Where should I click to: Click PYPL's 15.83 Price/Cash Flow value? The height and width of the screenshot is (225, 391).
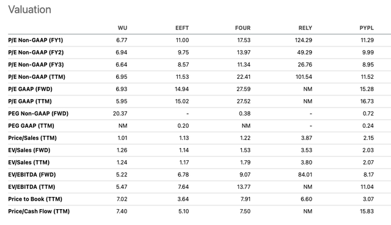tap(367, 212)
